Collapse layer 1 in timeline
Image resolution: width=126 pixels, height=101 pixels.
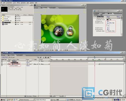[x=8, y=61]
